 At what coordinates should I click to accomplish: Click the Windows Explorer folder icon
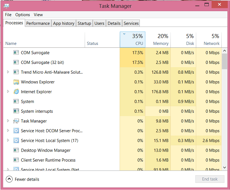click(x=16, y=82)
